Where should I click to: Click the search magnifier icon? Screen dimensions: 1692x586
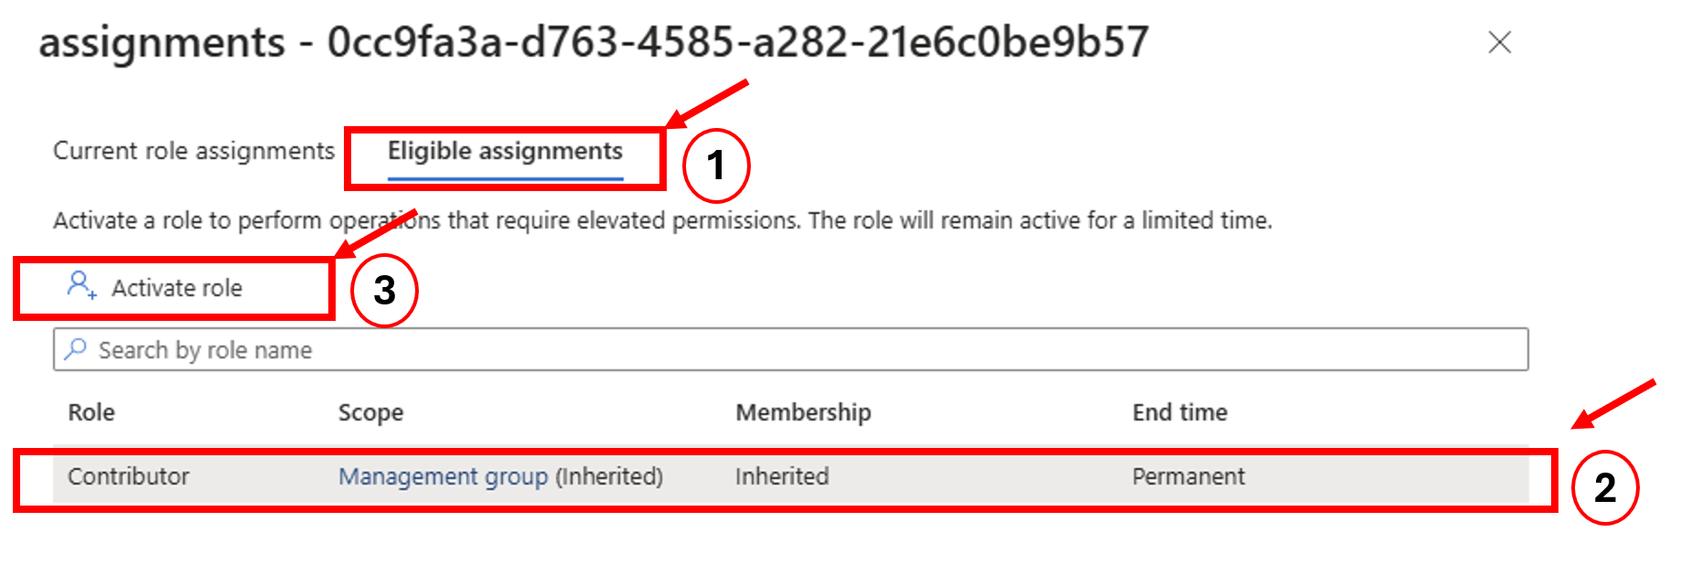coord(76,349)
